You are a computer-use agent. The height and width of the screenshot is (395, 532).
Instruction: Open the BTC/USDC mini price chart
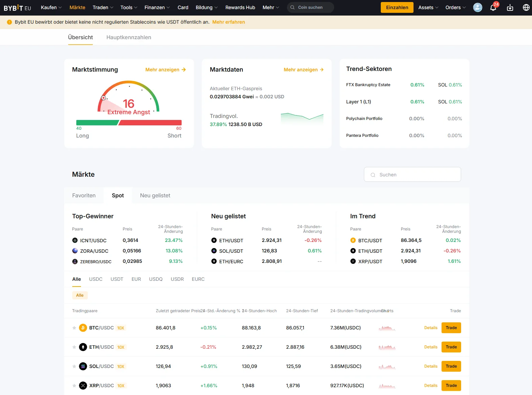pos(387,328)
